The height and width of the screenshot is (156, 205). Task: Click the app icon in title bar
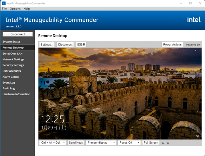click(4, 3)
